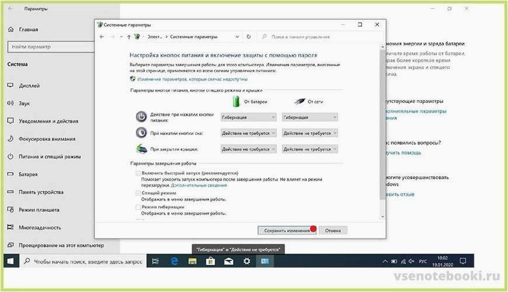This screenshot has height=292, width=508.
Task: Open Settings gear on taskbar
Action: tap(247, 261)
